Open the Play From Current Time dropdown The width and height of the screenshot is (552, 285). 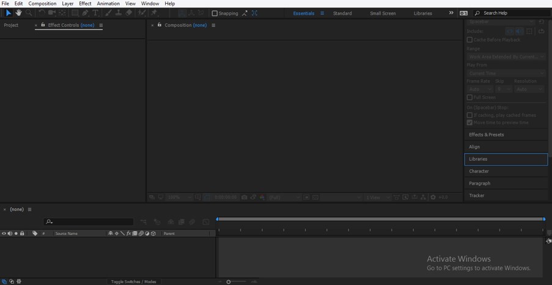click(506, 73)
